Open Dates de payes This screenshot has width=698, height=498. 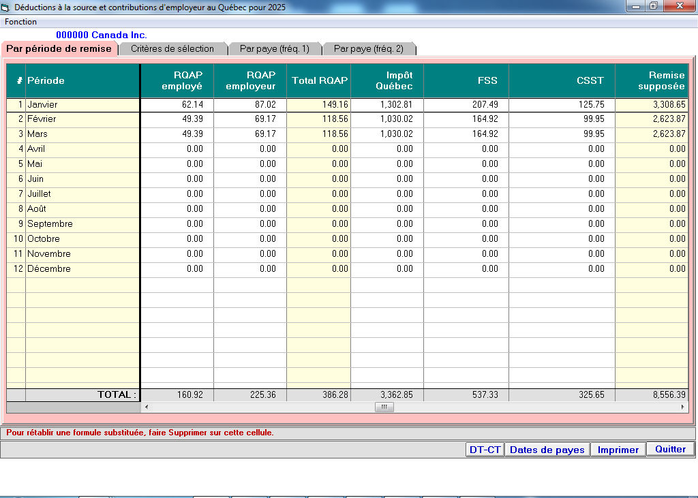pos(547,450)
